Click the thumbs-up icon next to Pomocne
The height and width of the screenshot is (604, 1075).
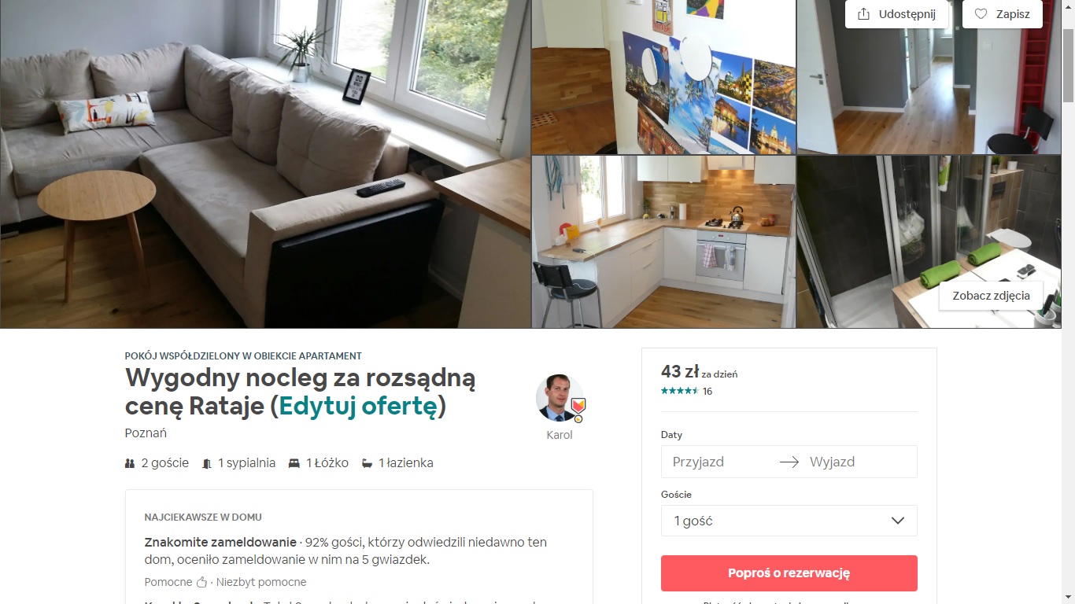click(201, 583)
